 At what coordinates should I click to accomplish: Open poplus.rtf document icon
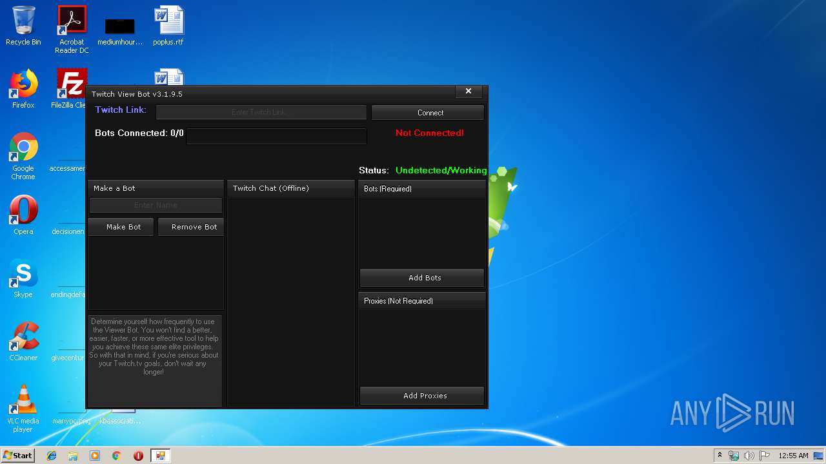[x=168, y=26]
